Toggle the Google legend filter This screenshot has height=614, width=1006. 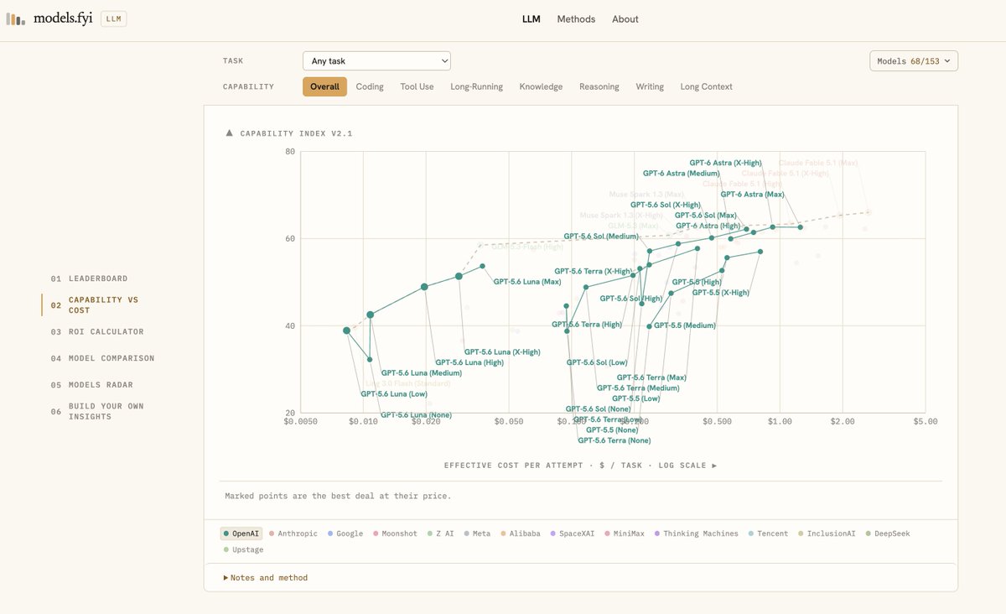coord(345,533)
